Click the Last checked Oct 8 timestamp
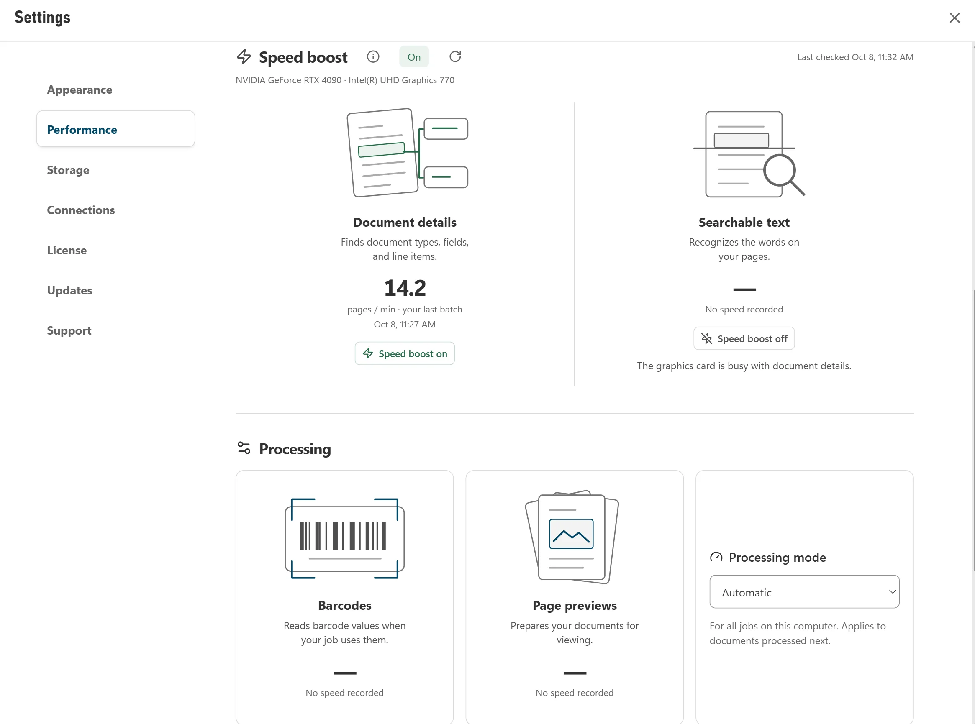This screenshot has width=975, height=724. tap(855, 57)
